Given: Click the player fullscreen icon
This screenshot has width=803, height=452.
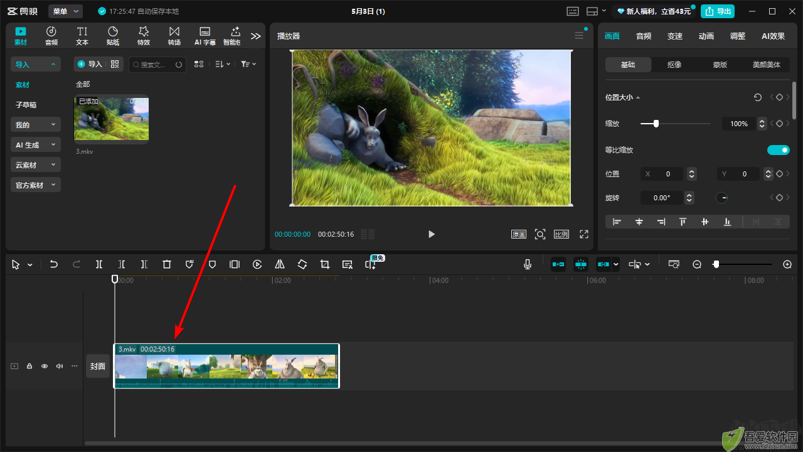Looking at the screenshot, I should pos(584,234).
